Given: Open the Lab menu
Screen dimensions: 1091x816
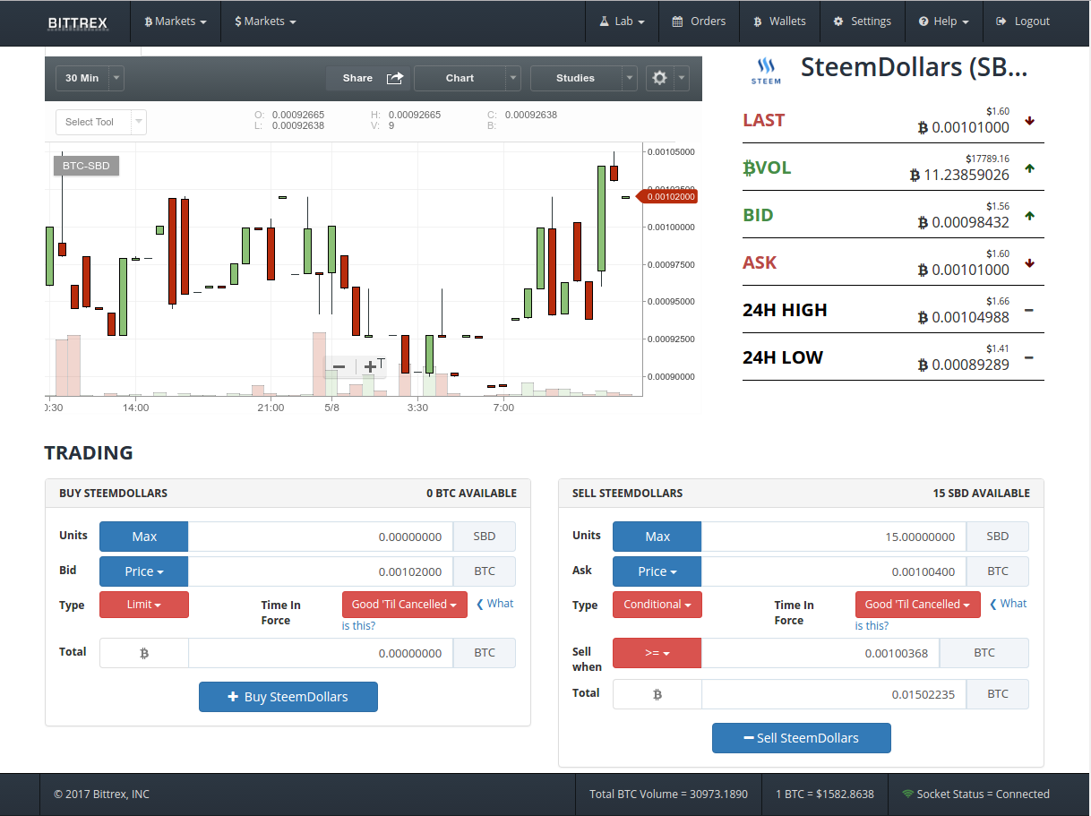Looking at the screenshot, I should click(622, 21).
